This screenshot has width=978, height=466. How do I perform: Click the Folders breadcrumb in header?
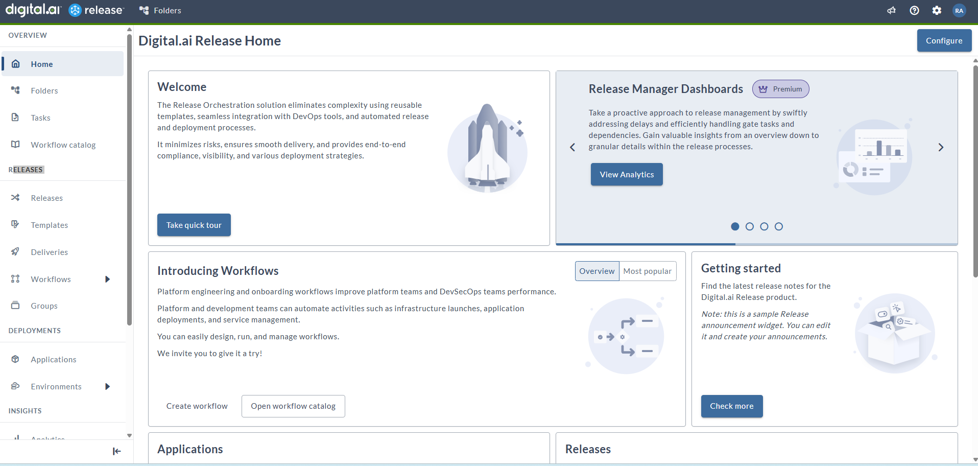(x=160, y=10)
